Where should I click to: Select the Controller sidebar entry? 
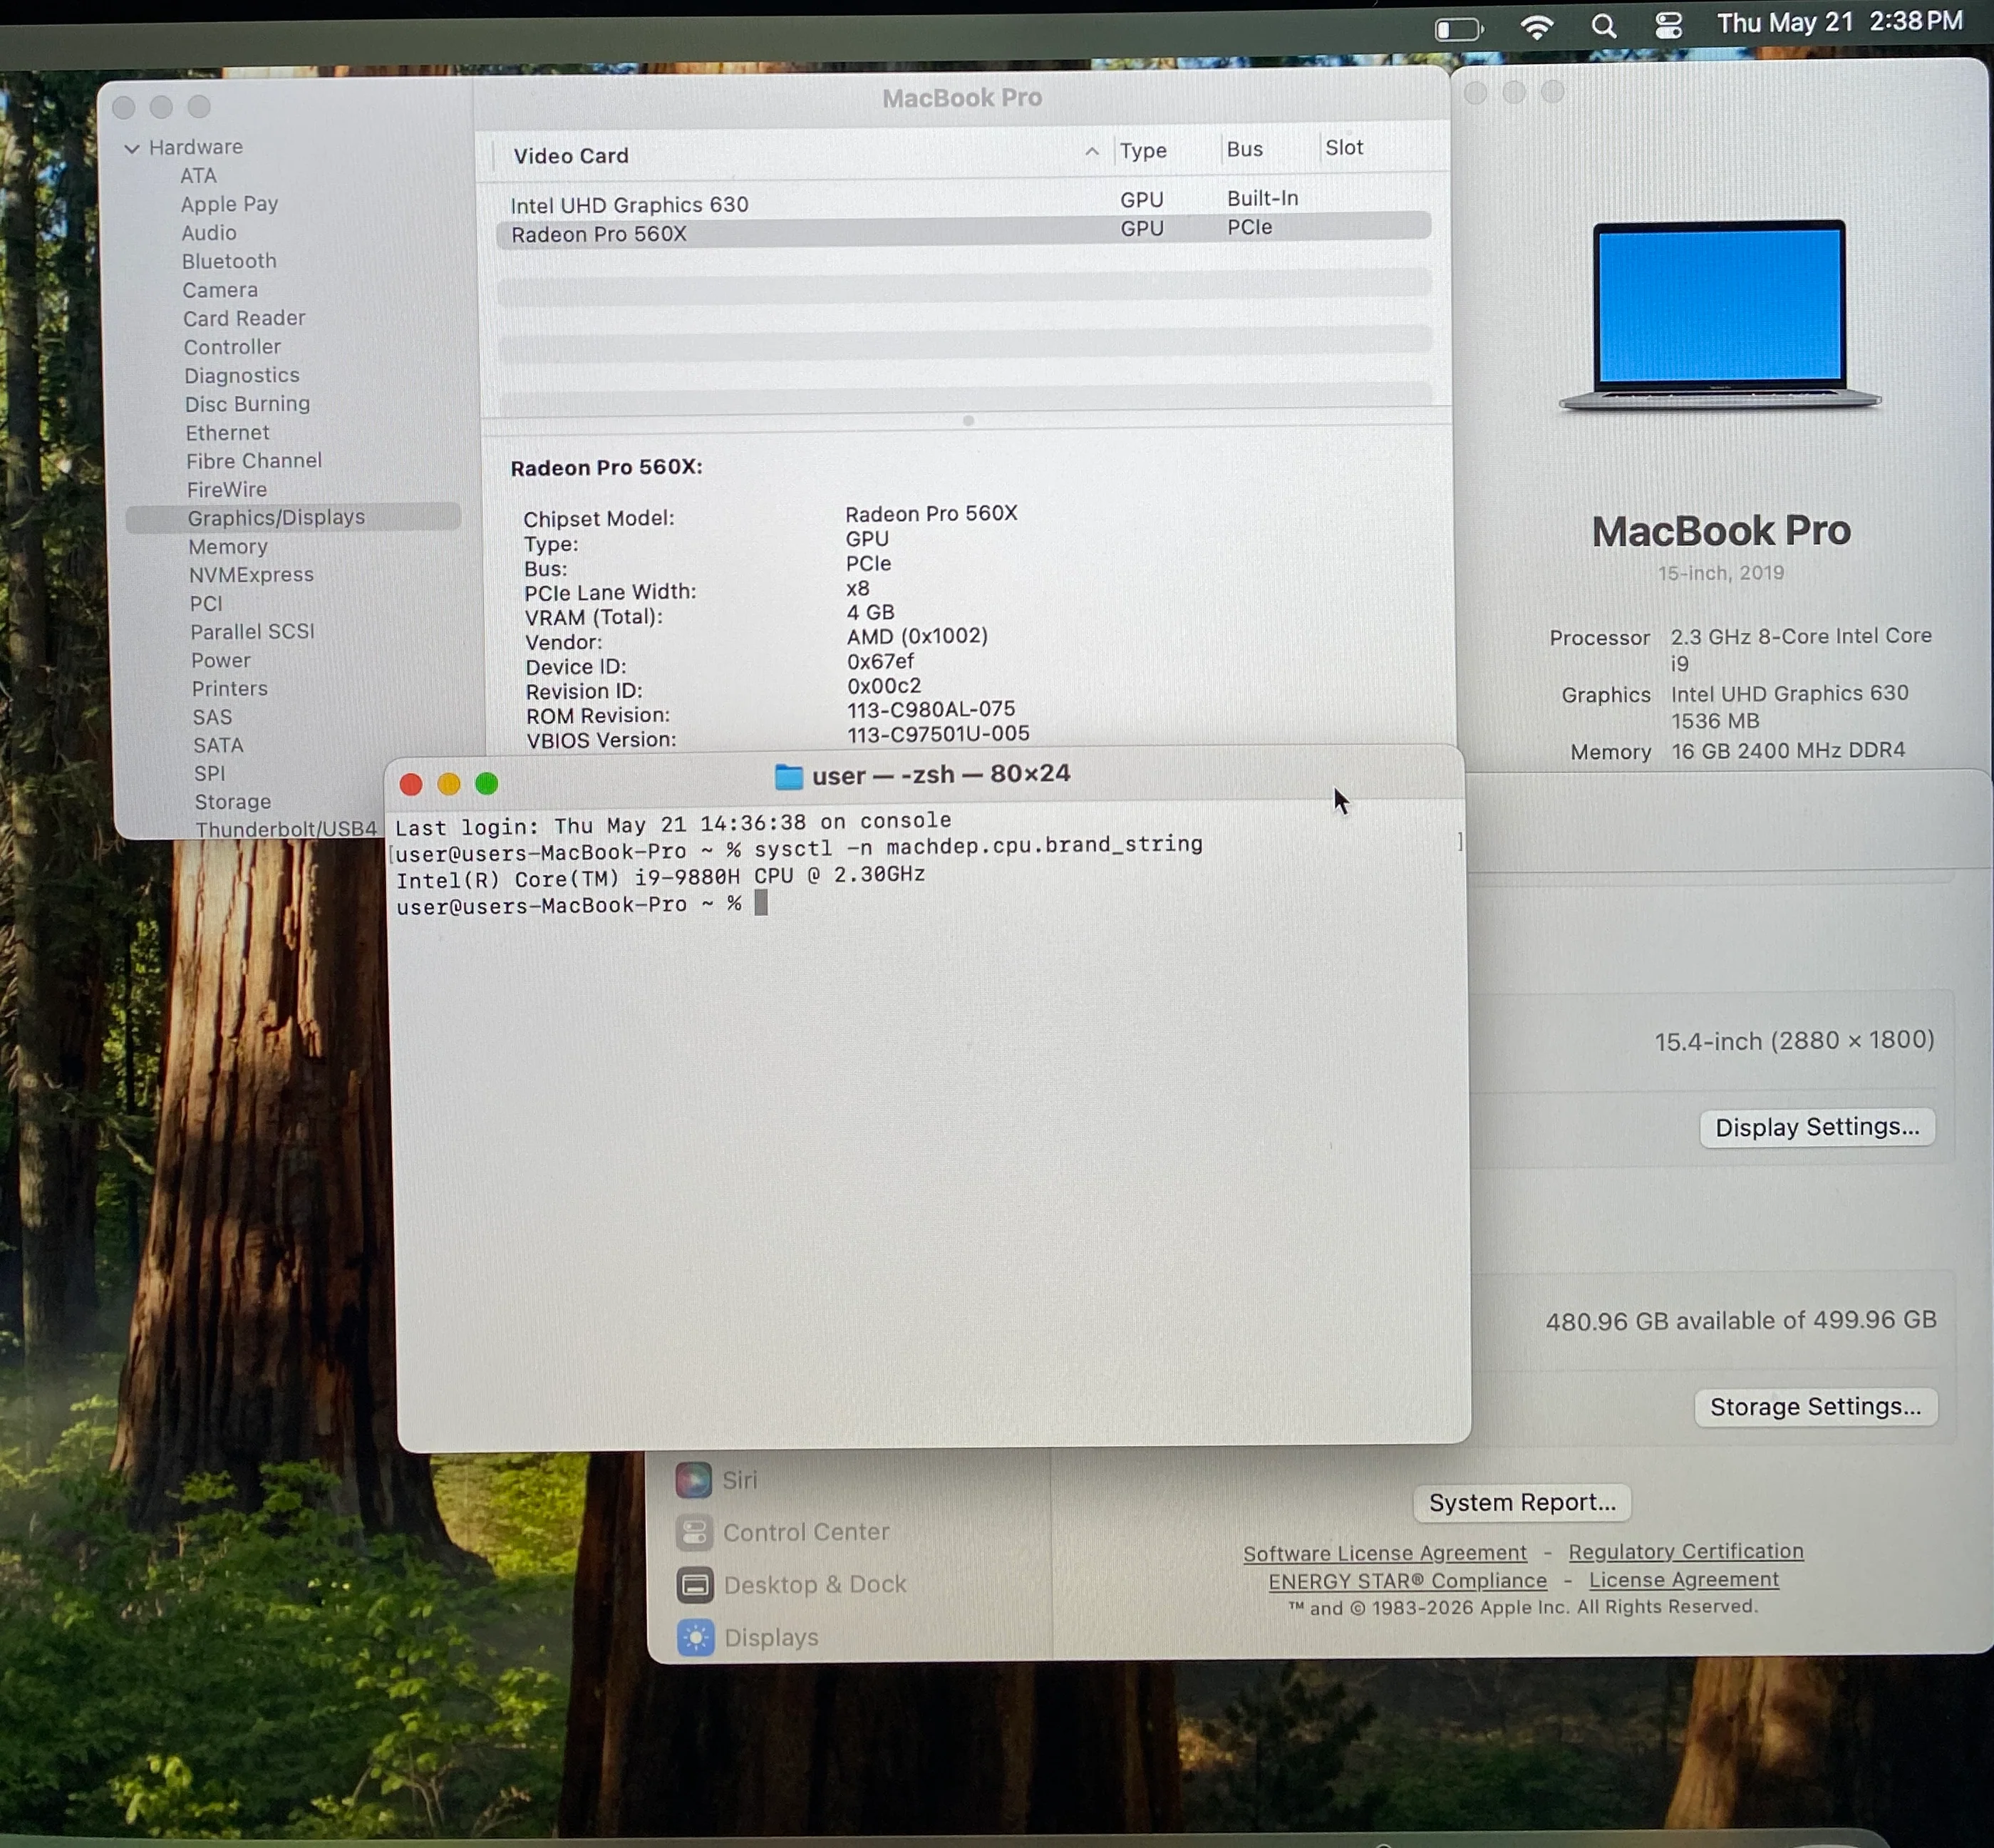[x=232, y=347]
